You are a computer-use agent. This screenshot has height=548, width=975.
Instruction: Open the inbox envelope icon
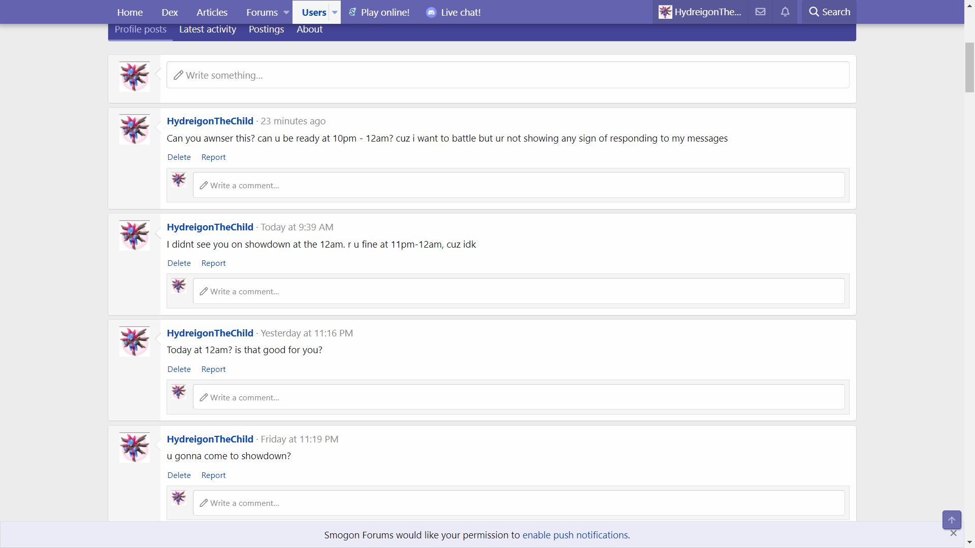point(760,12)
